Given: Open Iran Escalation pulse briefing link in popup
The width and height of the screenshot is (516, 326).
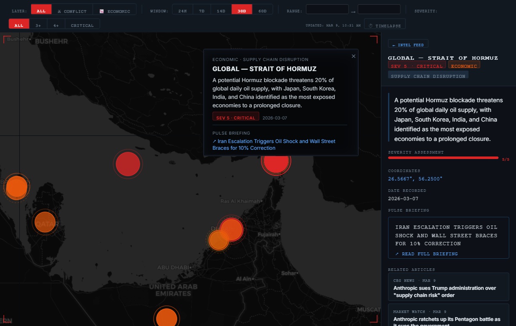Looking at the screenshot, I should (274, 144).
